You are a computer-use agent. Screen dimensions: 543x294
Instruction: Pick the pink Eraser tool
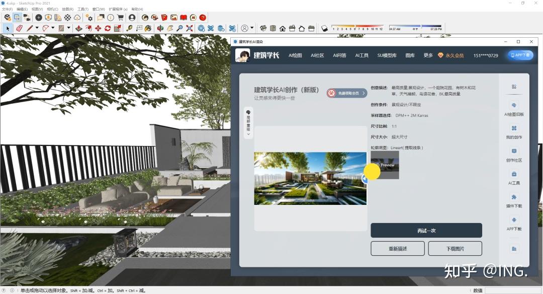tap(19, 28)
